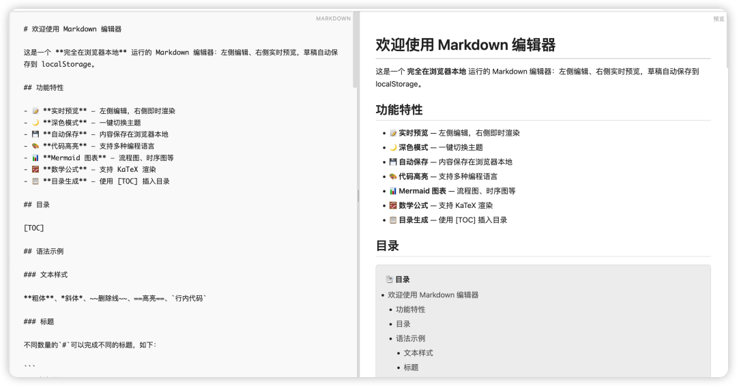Click the bold 完全在浏览器本地 text in preview
737x386 pixels.
click(437, 72)
